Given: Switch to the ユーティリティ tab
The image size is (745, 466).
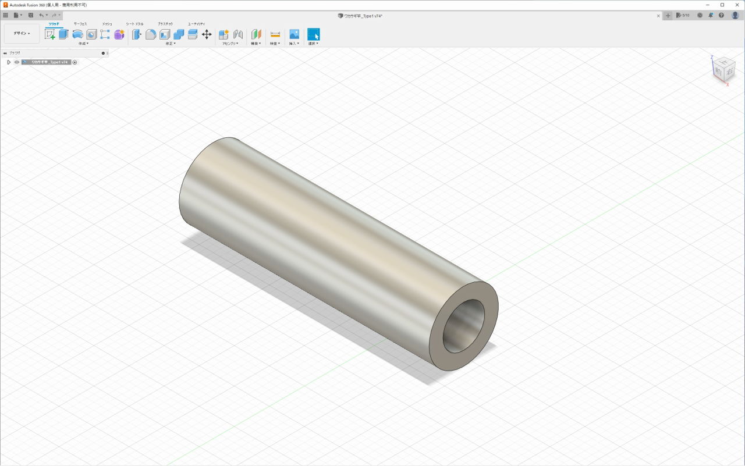Looking at the screenshot, I should click(x=196, y=24).
